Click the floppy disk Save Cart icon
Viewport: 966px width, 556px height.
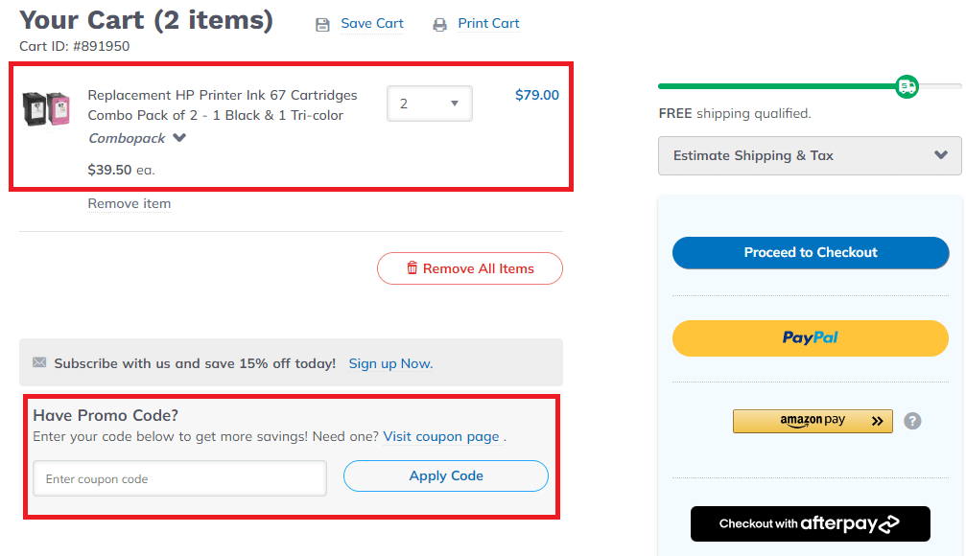coord(323,25)
